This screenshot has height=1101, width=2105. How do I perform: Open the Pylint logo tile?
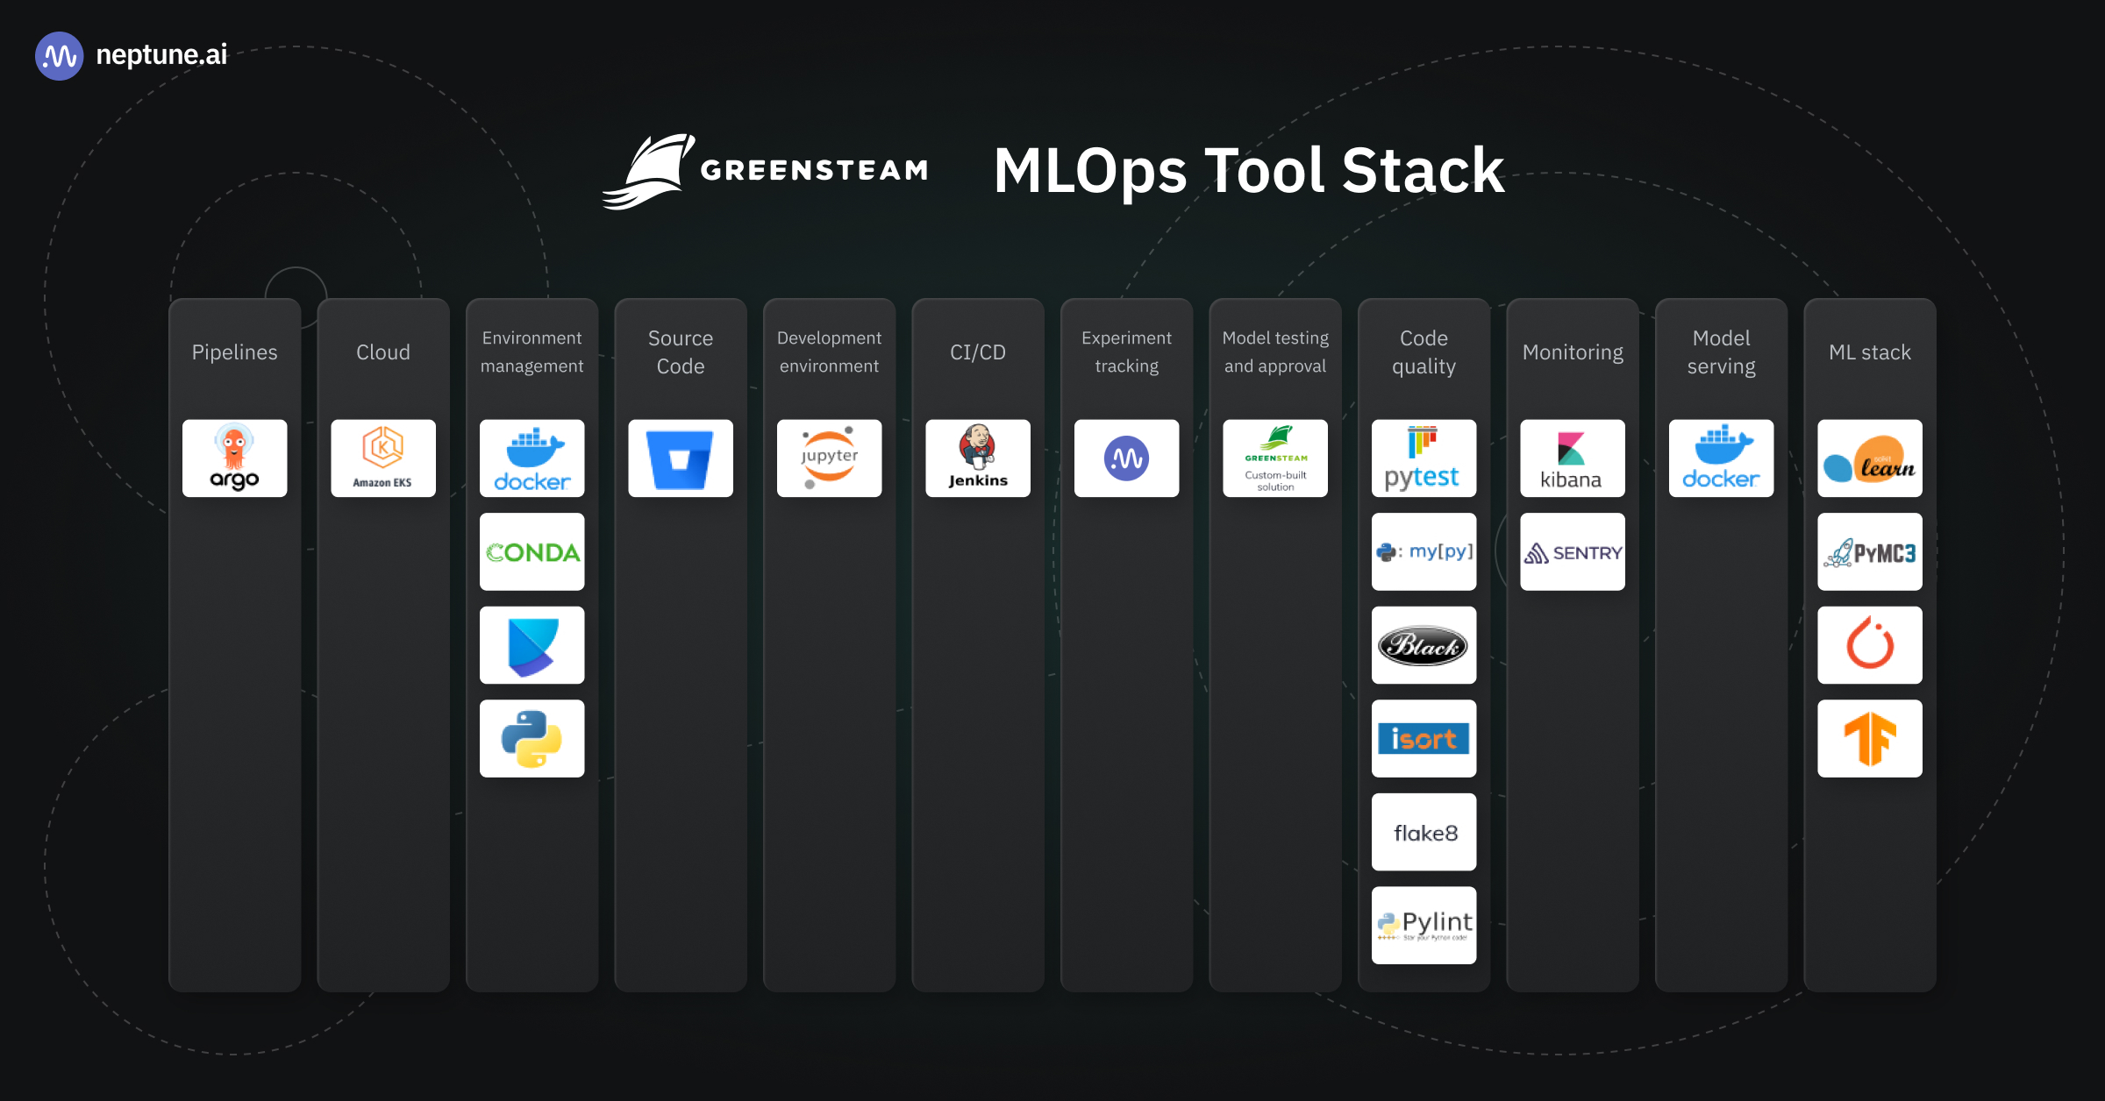[x=1424, y=925]
